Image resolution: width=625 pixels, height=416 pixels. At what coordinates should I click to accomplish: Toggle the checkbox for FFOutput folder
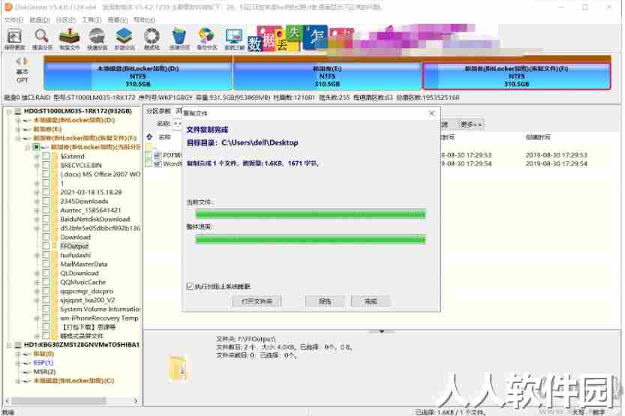click(46, 246)
